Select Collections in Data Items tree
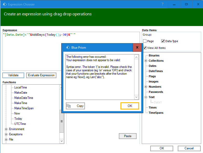203x153 pixels. tap(156, 61)
